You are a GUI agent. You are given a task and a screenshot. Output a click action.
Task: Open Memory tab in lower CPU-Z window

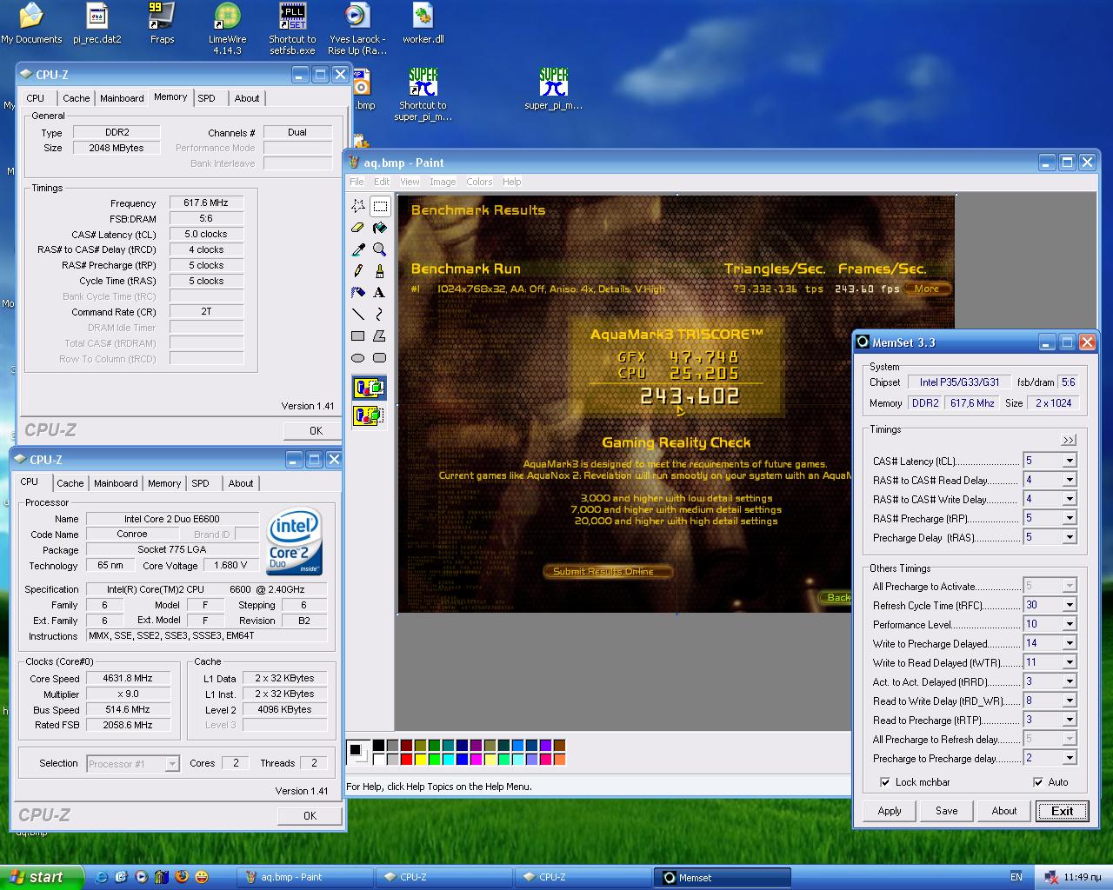[164, 483]
